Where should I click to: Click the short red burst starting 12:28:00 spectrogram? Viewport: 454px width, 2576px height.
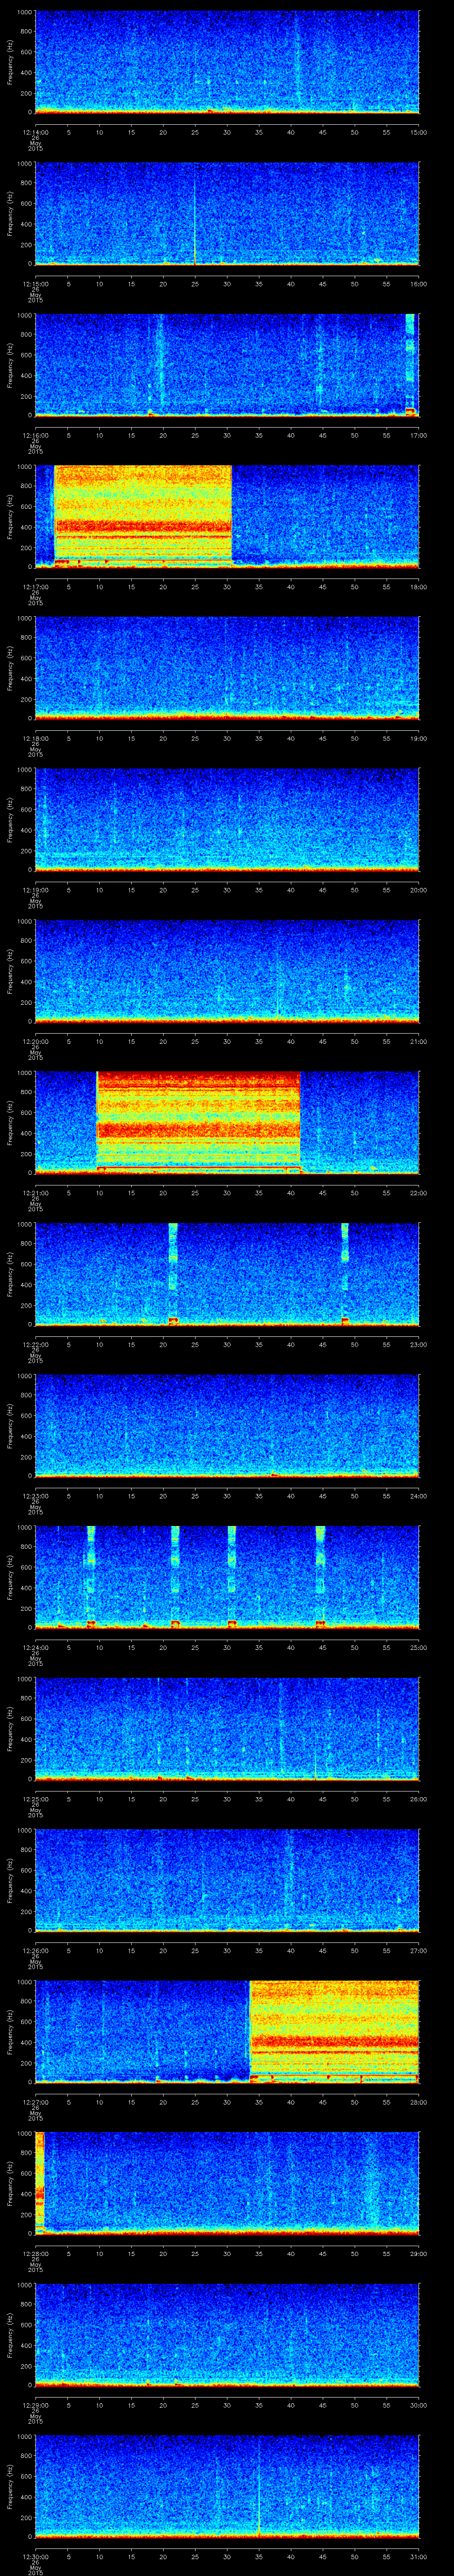click(x=40, y=2182)
